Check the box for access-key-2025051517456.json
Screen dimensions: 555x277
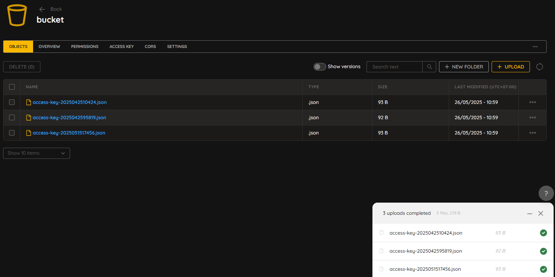[12, 133]
